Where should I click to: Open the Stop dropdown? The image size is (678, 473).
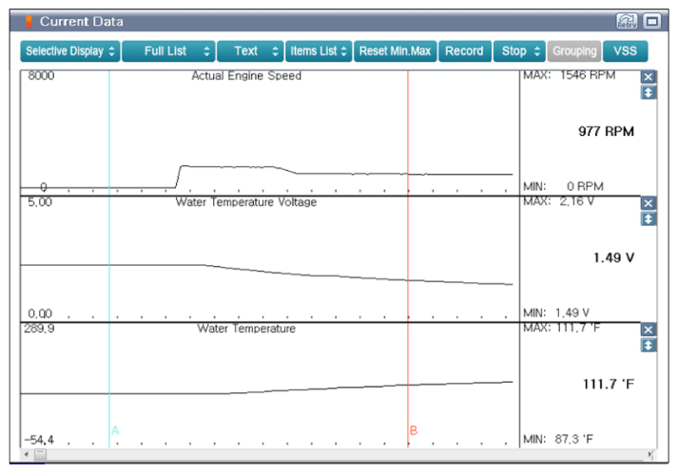click(520, 51)
